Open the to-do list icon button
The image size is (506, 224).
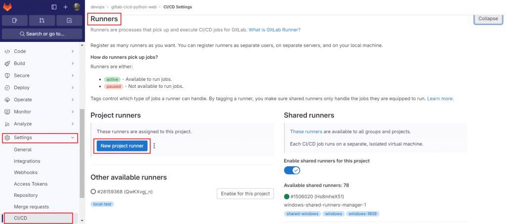pyautogui.click(x=69, y=20)
